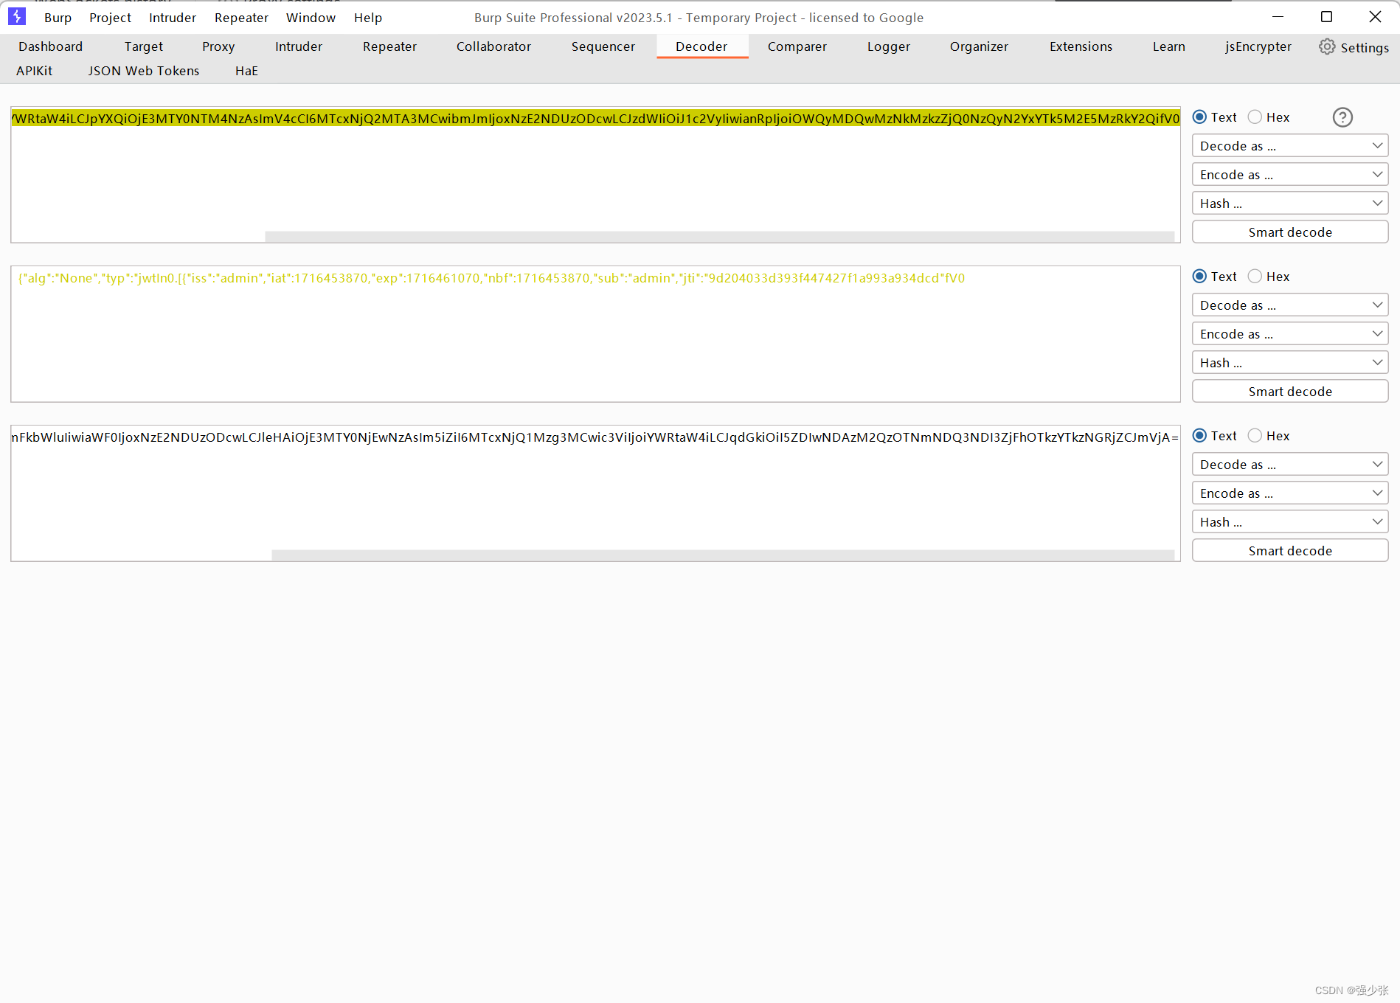Open 'Encode as' dropdown in second panel
This screenshot has width=1400, height=1003.
click(x=1290, y=334)
